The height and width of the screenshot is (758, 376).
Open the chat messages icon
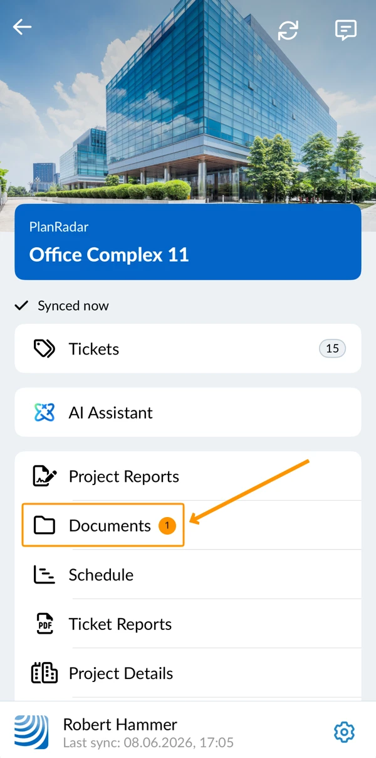click(x=345, y=30)
